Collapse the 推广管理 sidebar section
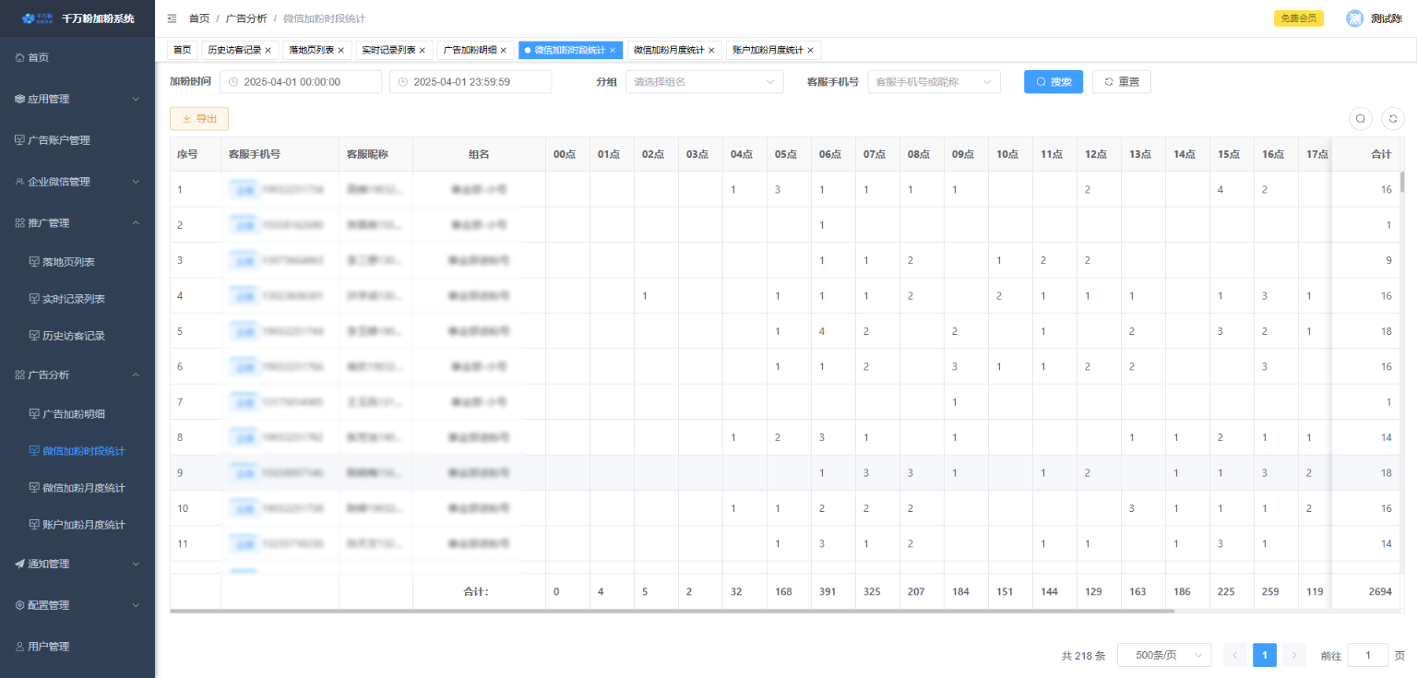1417x678 pixels. (x=77, y=223)
